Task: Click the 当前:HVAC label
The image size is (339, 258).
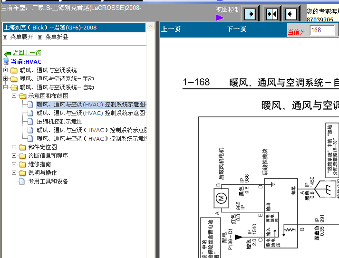Action: coord(26,62)
